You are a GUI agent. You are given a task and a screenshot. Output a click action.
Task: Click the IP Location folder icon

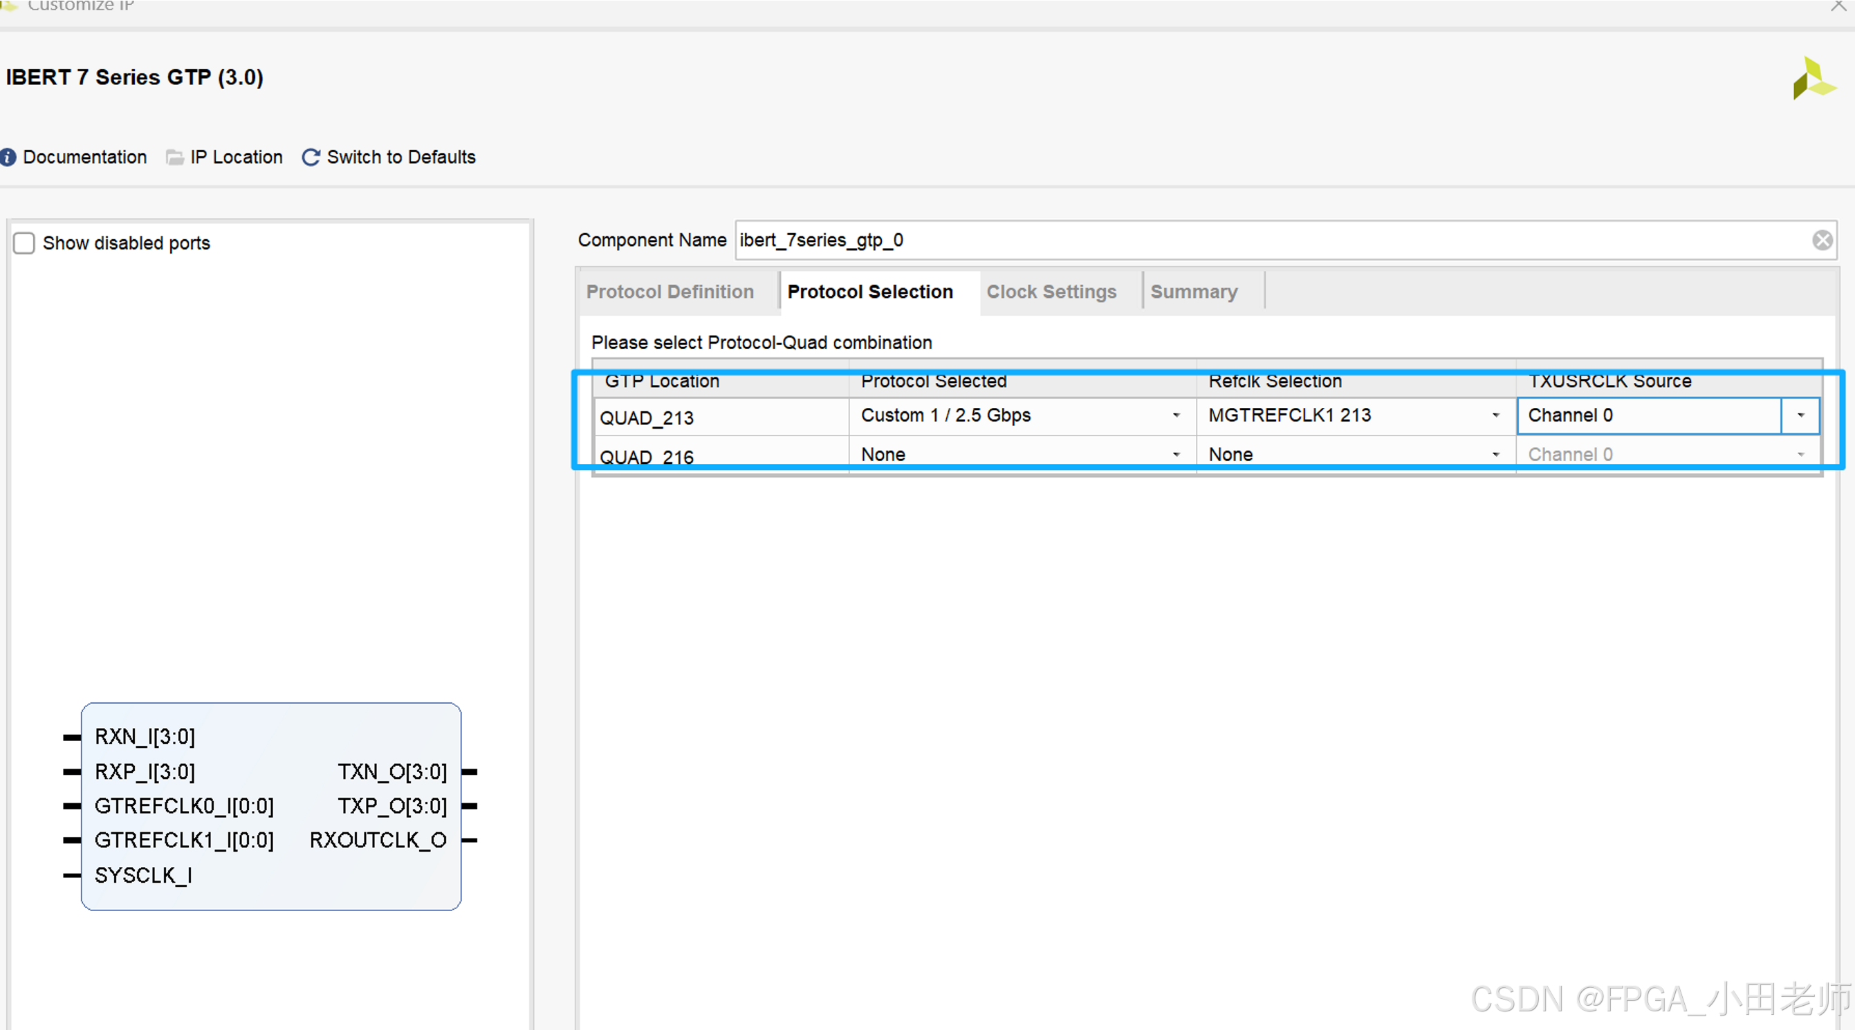point(174,157)
